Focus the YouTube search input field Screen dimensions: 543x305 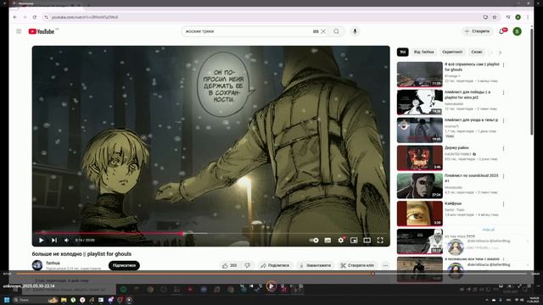[x=248, y=31]
